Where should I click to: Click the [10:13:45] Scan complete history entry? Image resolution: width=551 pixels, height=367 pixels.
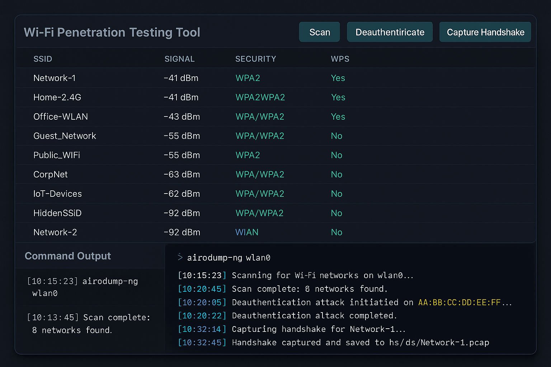(x=89, y=324)
